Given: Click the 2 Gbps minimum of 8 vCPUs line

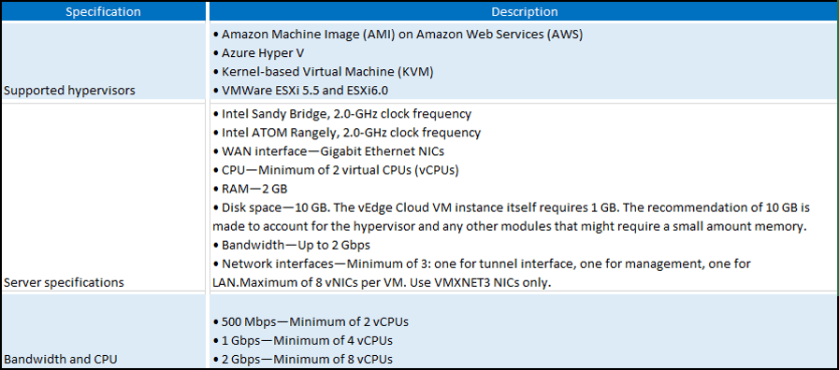Looking at the screenshot, I should (303, 359).
